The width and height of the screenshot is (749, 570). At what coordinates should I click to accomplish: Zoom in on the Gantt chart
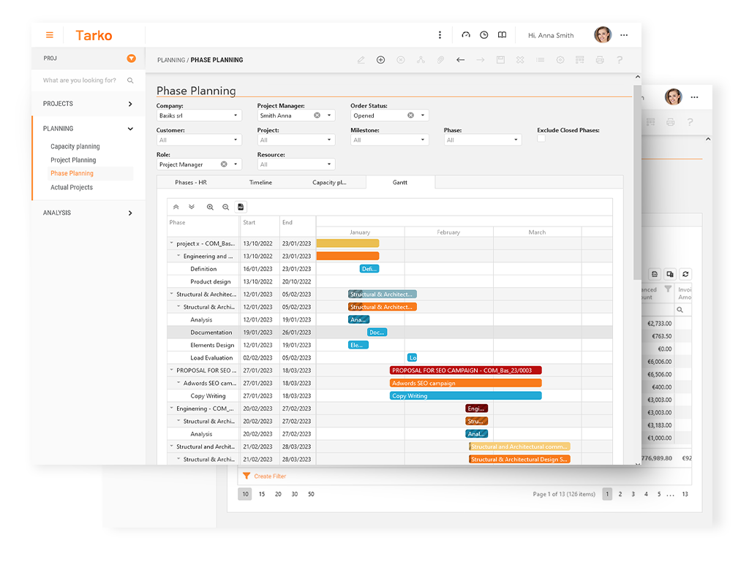coord(210,208)
